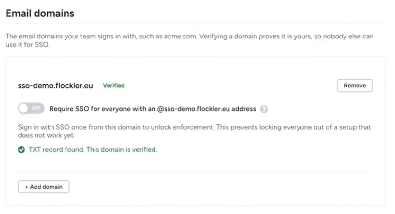This screenshot has height=214, width=395.
Task: Remove the sso-demo.flockler.eu domain
Action: 355,85
